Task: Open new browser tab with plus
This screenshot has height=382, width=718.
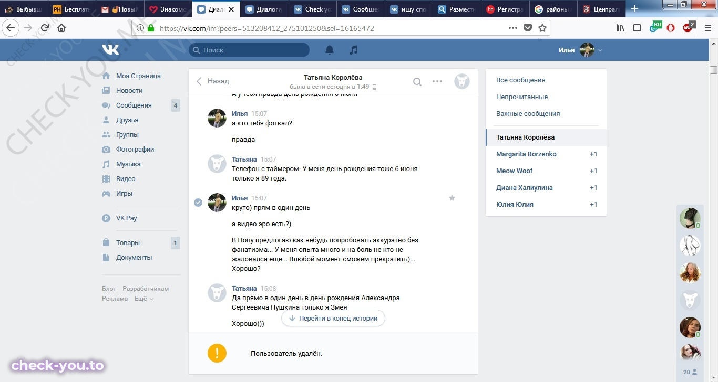Action: (x=634, y=9)
